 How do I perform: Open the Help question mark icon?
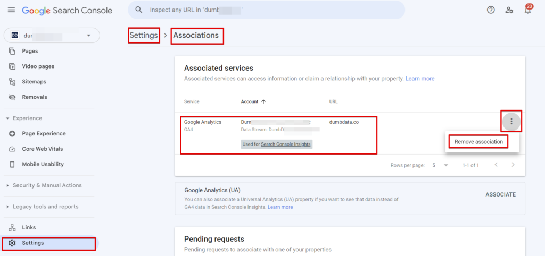[x=490, y=10]
